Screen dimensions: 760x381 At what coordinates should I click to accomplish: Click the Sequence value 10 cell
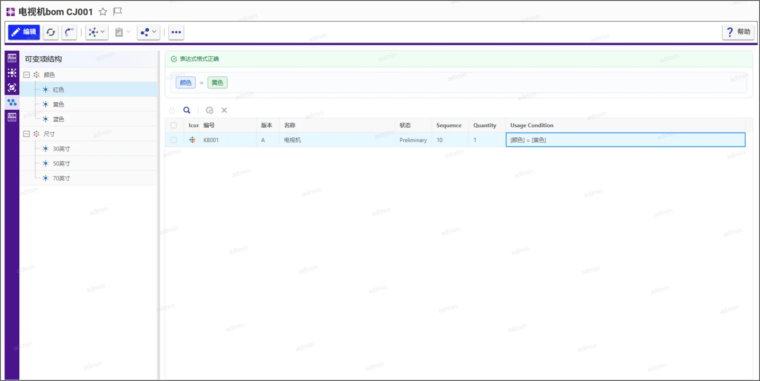pyautogui.click(x=450, y=140)
